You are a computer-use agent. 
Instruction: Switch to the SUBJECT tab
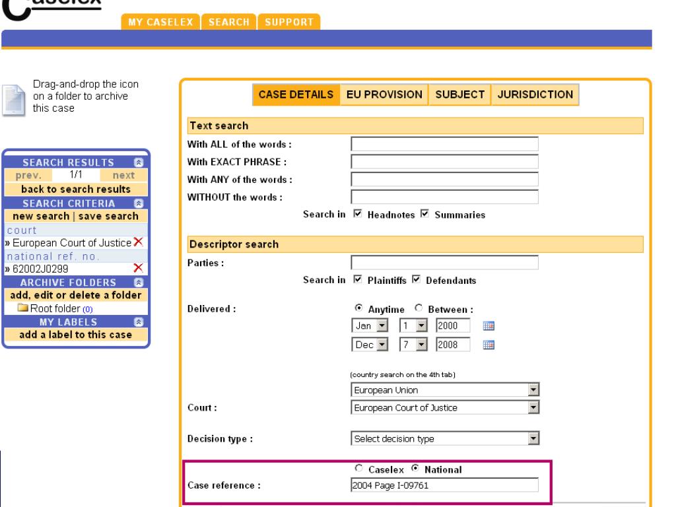pos(459,95)
